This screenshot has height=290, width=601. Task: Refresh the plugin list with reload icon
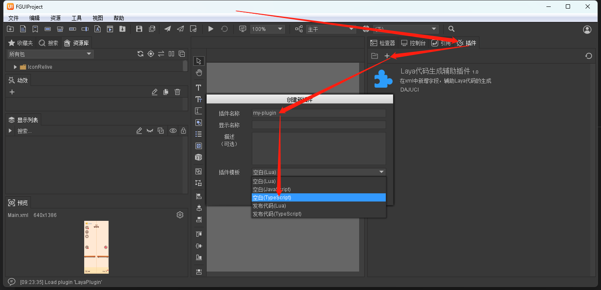coord(589,56)
